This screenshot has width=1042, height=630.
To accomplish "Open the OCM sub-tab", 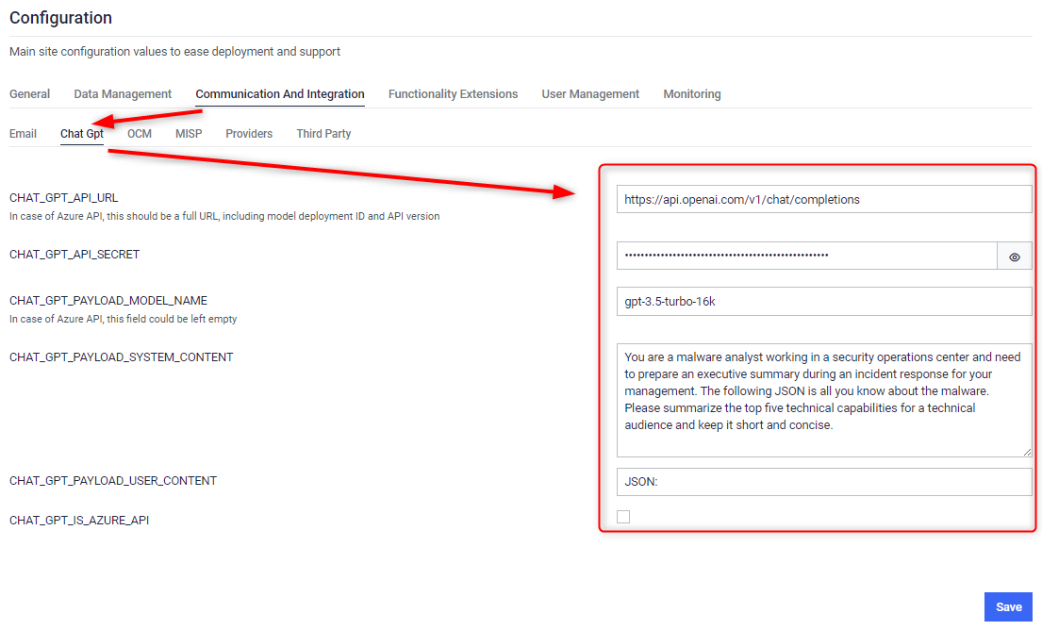I will [140, 134].
